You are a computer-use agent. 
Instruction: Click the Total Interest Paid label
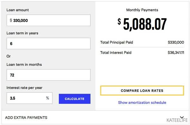tap(116, 53)
